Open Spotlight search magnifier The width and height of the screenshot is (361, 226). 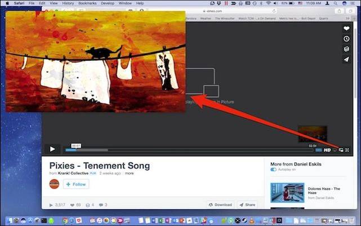pos(336,3)
